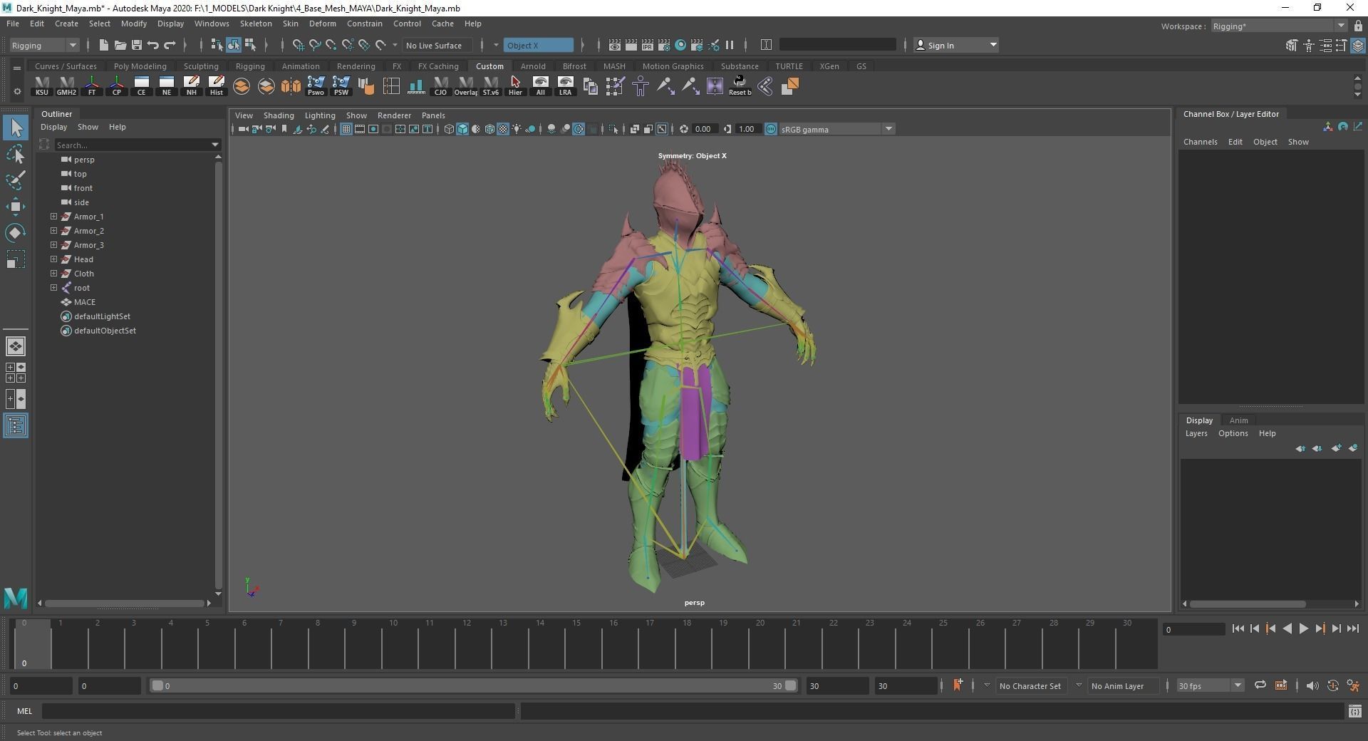The width and height of the screenshot is (1368, 741).
Task: Click the redo arrow icon
Action: coord(170,45)
